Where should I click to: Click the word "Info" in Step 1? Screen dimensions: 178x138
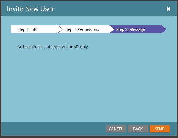point(34,29)
